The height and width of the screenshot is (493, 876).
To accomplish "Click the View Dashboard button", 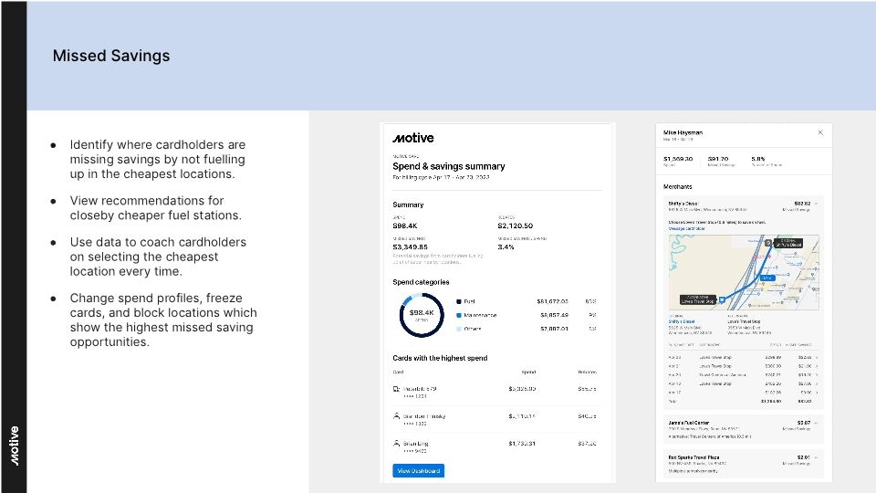I will pos(419,471).
